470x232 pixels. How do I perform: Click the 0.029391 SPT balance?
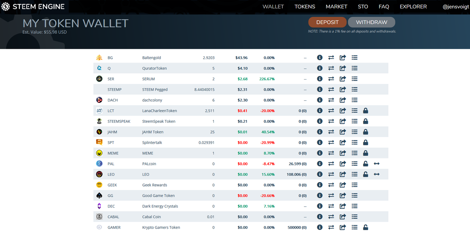click(206, 143)
